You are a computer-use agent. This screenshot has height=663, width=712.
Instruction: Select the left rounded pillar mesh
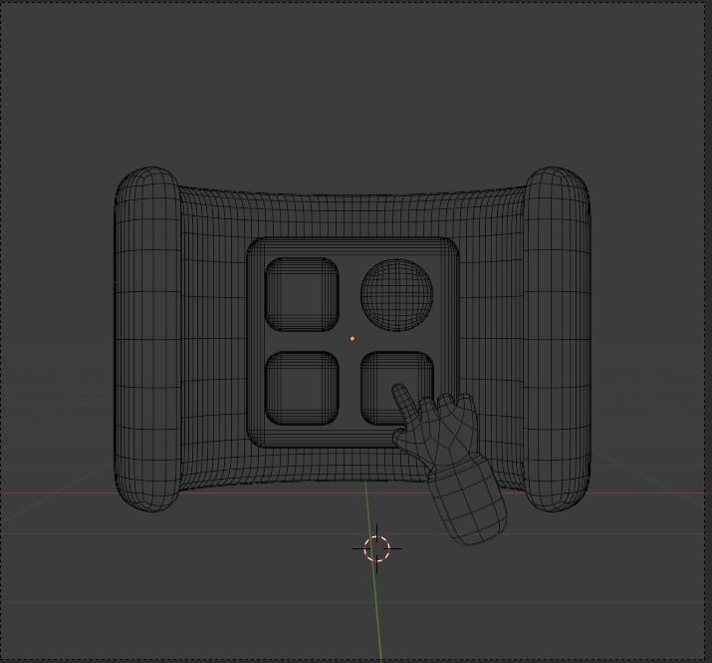[147, 339]
